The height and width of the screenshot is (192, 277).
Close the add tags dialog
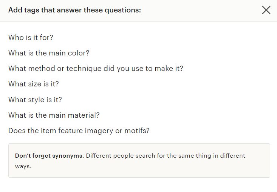[266, 10]
